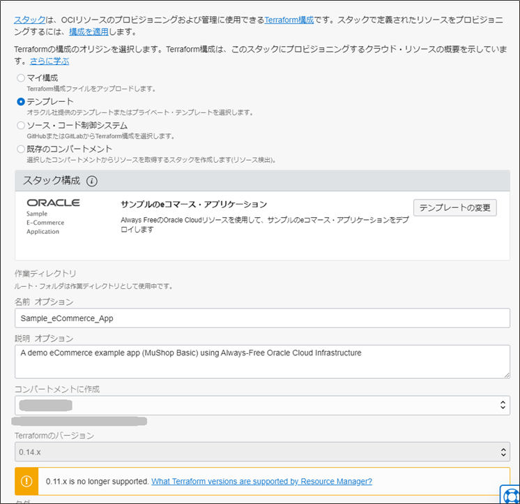
Task: Click the description textarea resize handle
Action: [x=506, y=374]
